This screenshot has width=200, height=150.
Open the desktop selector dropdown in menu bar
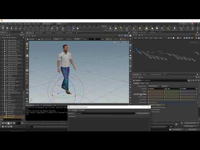point(48,24)
